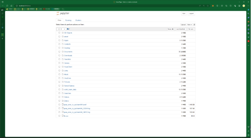Switch to the Running tab

(x=68, y=20)
